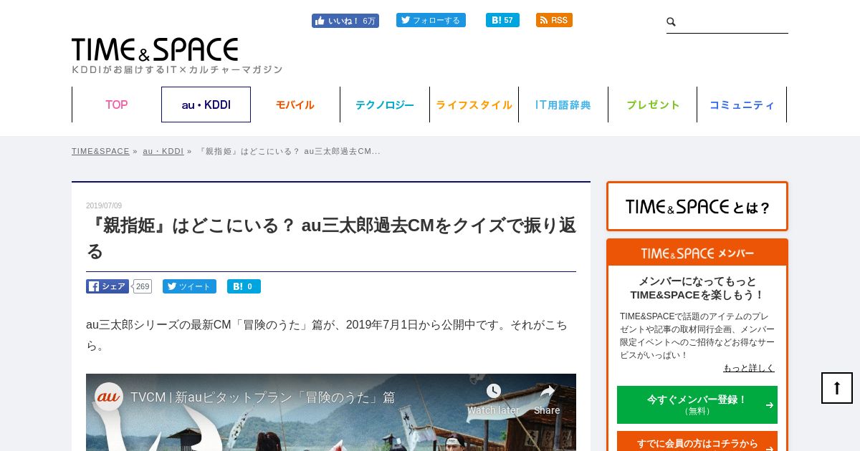Image resolution: width=860 pixels, height=451 pixels.
Task: Click the arrow on メンバー登録 button
Action: tap(769, 405)
